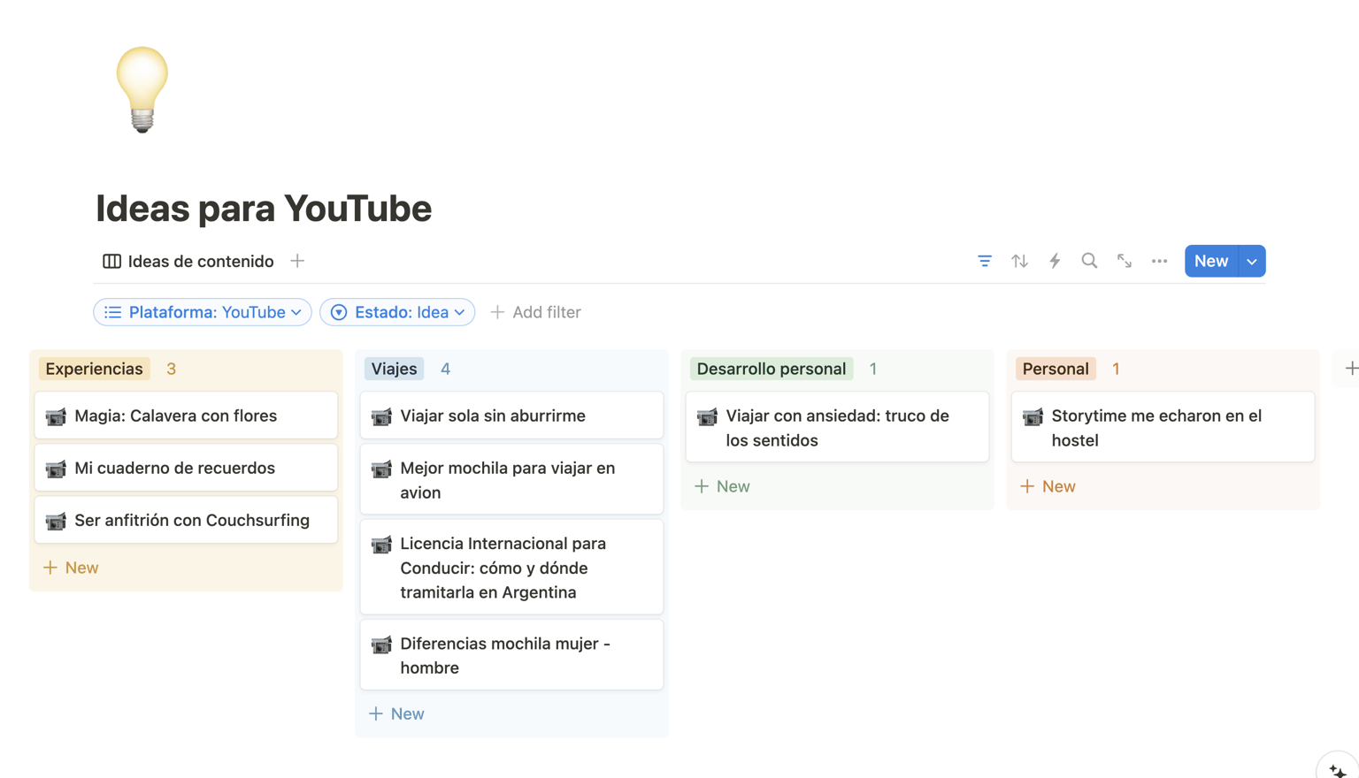This screenshot has width=1359, height=778.
Task: Expand the New button dropdown arrow
Action: tap(1252, 261)
